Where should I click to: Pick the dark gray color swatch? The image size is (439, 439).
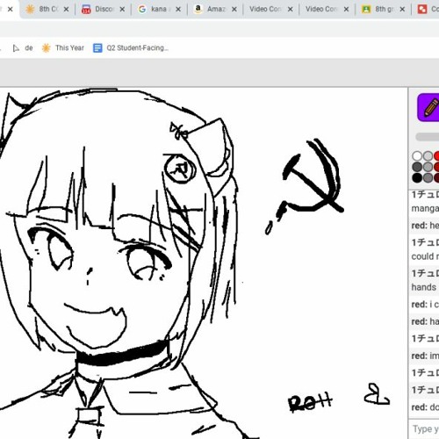[417, 167]
